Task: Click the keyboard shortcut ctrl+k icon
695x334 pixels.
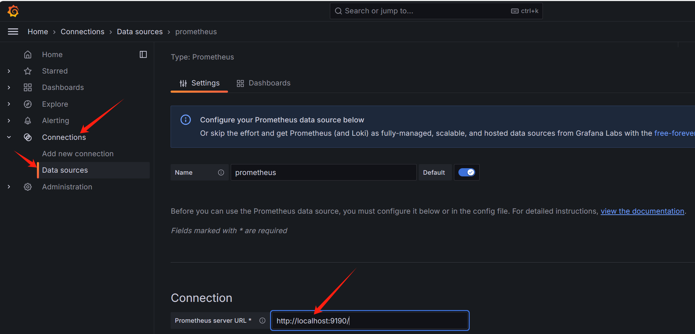Action: (x=515, y=11)
